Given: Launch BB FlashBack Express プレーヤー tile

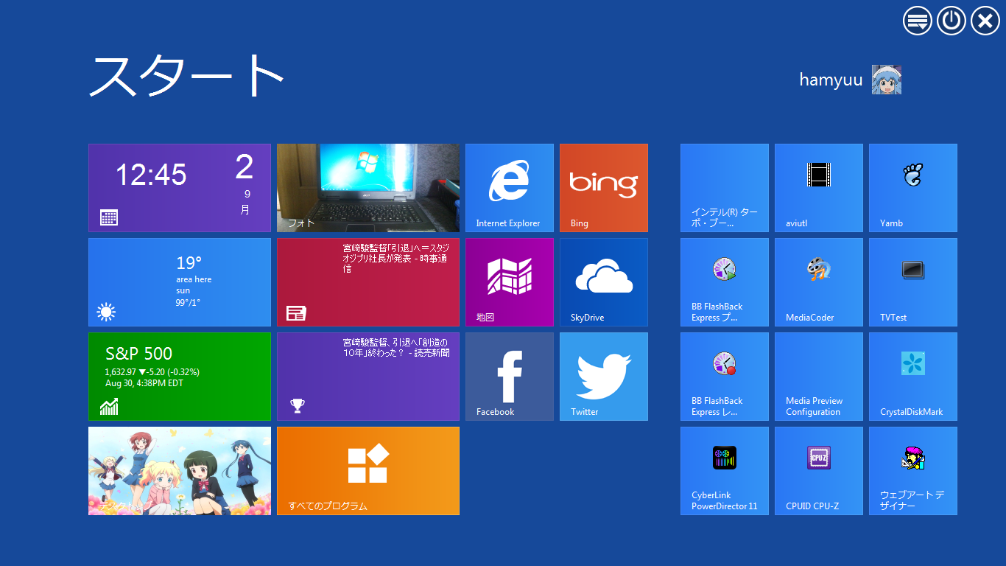Looking at the screenshot, I should point(725,282).
